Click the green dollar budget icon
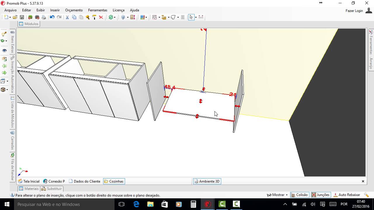The height and width of the screenshot is (210, 374). pos(111,17)
